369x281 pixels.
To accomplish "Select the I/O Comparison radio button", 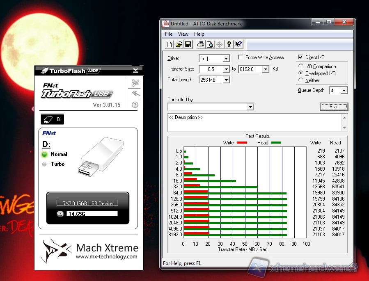I will 301,66.
